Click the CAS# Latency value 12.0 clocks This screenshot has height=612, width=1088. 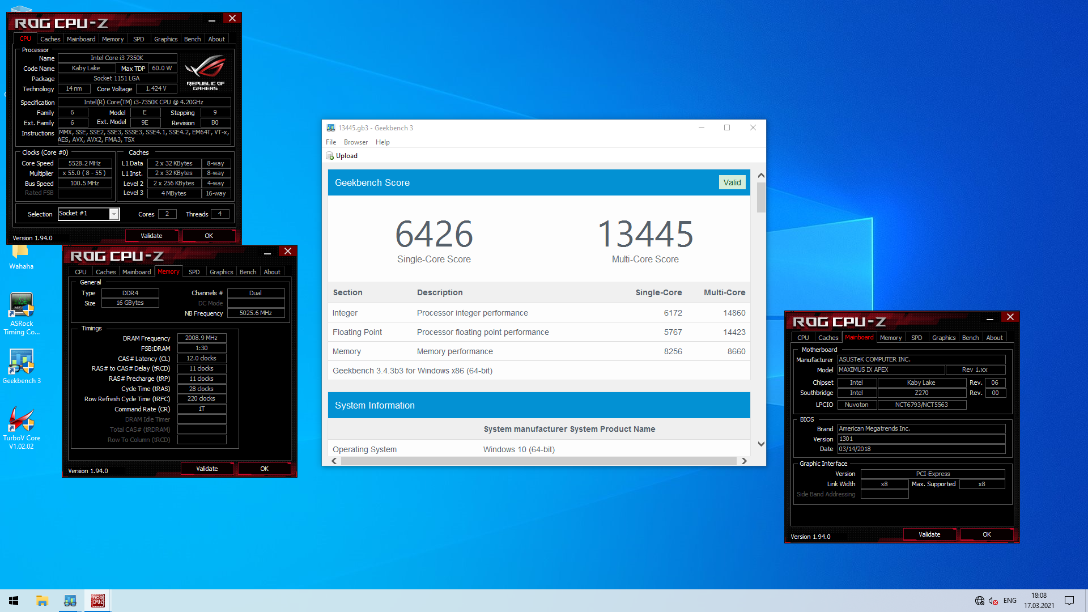201,358
